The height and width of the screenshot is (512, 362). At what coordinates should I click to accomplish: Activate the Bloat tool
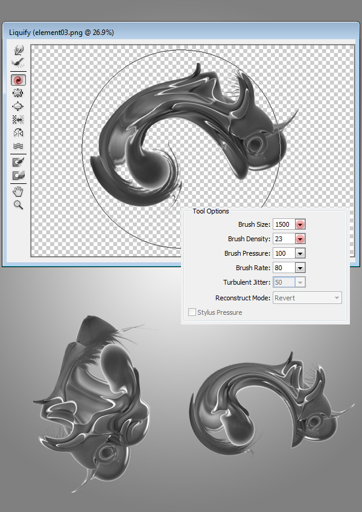click(18, 106)
